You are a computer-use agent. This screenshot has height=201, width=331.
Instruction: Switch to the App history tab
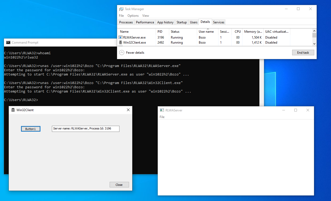165,22
